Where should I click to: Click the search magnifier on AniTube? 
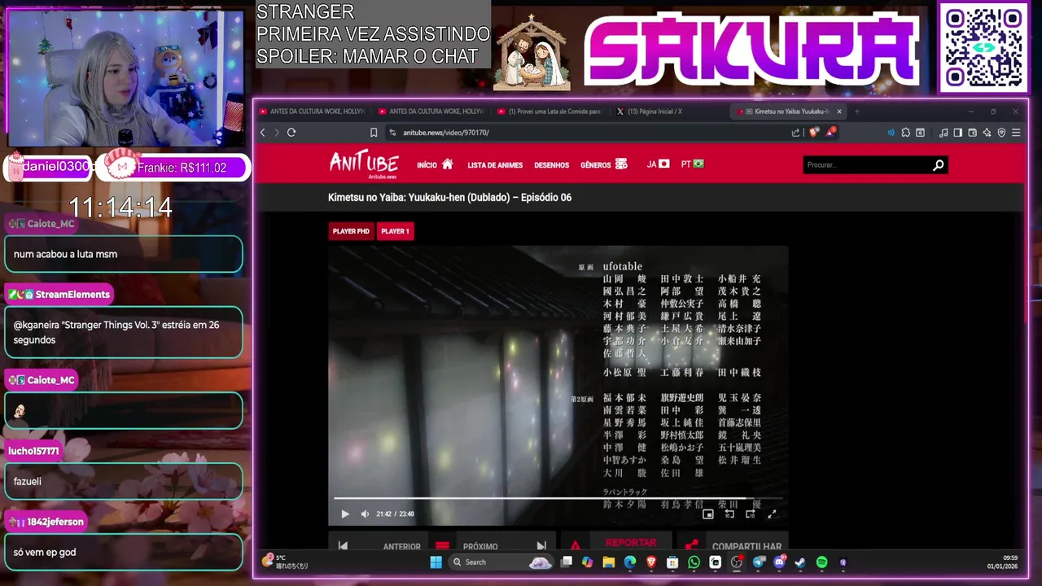coord(938,165)
